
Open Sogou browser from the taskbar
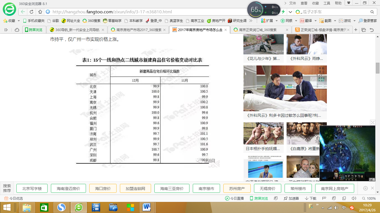(61, 207)
